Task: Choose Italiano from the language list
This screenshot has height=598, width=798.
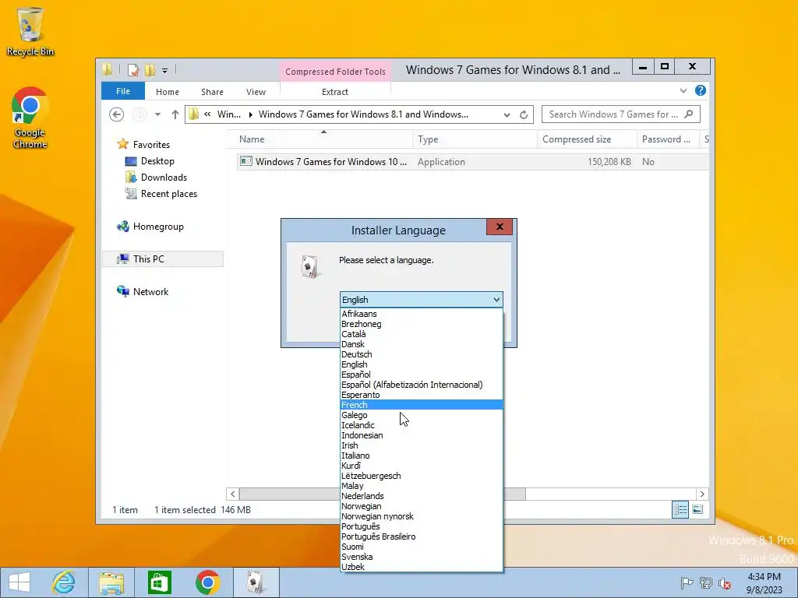Action: (422, 456)
